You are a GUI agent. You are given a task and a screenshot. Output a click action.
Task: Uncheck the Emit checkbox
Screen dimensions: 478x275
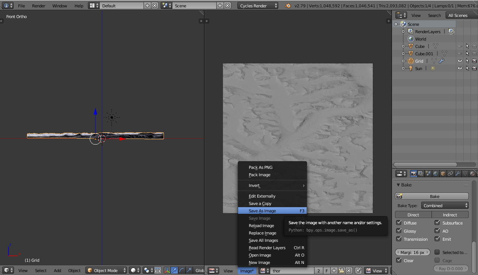click(x=437, y=239)
